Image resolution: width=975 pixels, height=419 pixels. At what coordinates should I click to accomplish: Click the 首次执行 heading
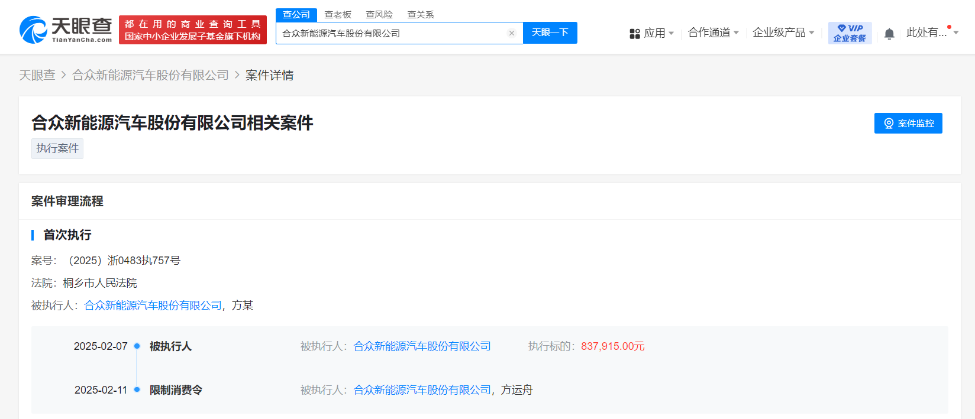[67, 235]
